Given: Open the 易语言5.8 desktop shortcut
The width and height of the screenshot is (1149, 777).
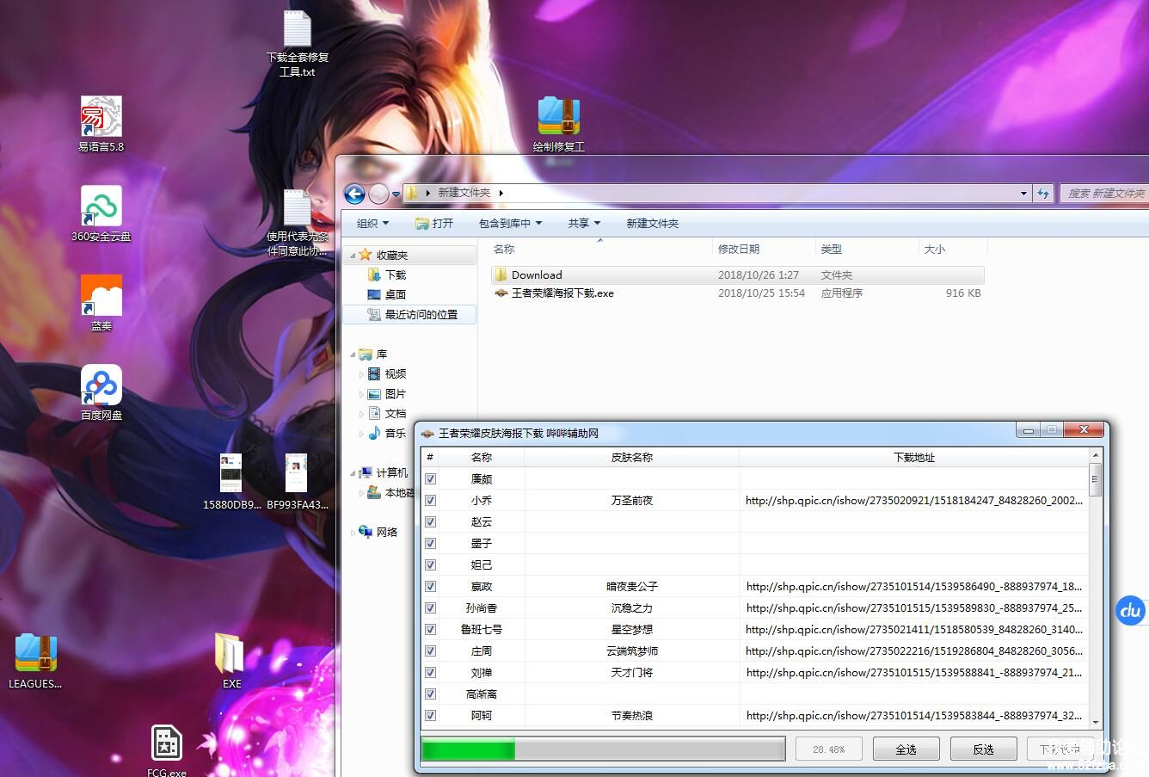Looking at the screenshot, I should pyautogui.click(x=101, y=118).
